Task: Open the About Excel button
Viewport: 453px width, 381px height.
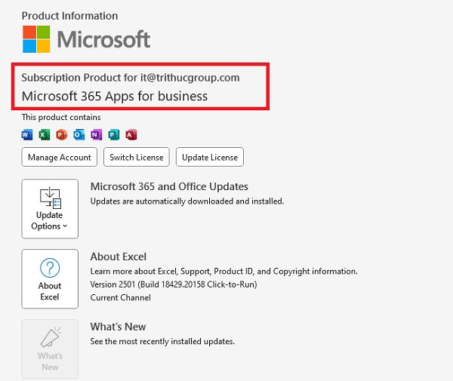Action: (50, 279)
